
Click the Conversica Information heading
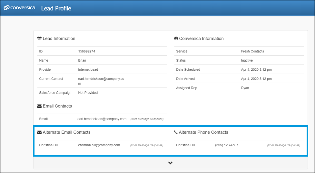(x=201, y=39)
